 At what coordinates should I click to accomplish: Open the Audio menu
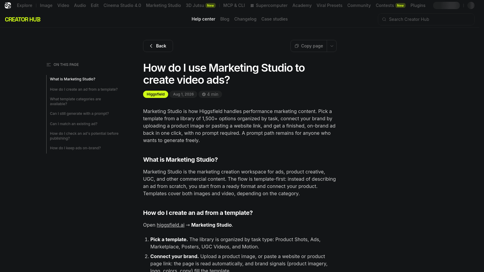pos(80,5)
